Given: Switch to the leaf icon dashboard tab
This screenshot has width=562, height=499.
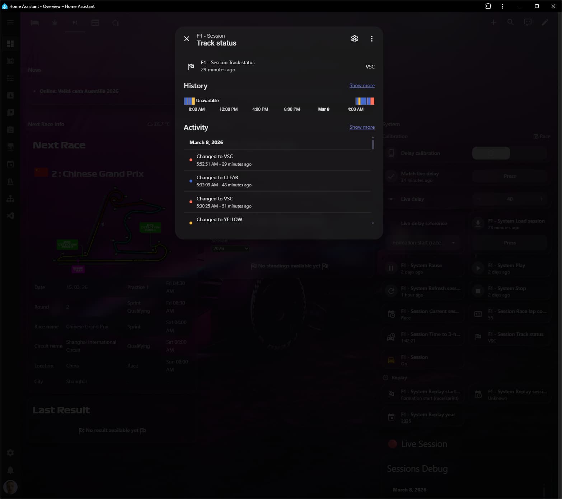Looking at the screenshot, I should point(55,23).
